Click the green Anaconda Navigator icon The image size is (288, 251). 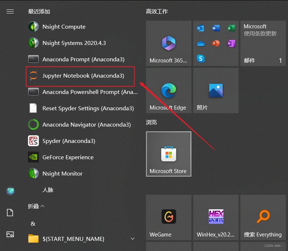click(x=33, y=124)
